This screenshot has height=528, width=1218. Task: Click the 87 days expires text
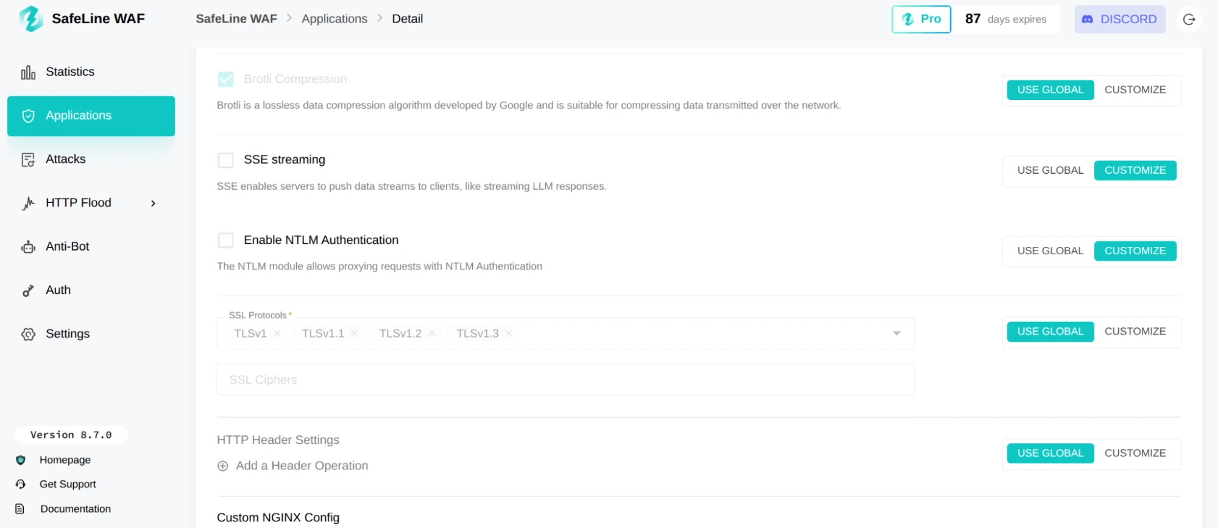pyautogui.click(x=1006, y=20)
